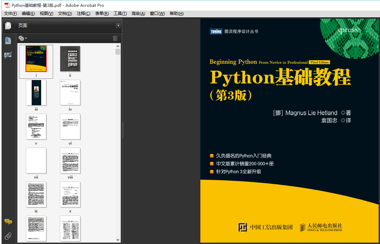Click the translator name '袁国忠' on the cover
Image resolution: width=380 pixels, height=244 pixels.
[329, 120]
